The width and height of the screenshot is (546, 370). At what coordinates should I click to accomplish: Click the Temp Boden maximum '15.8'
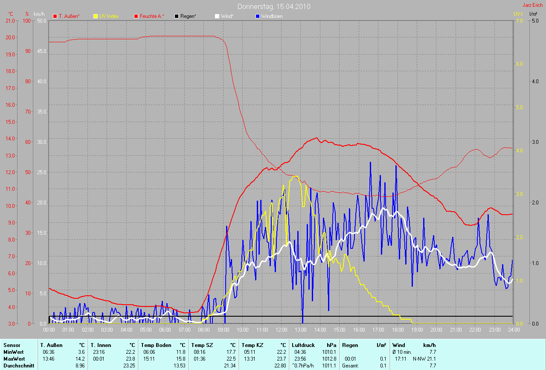pos(181,358)
